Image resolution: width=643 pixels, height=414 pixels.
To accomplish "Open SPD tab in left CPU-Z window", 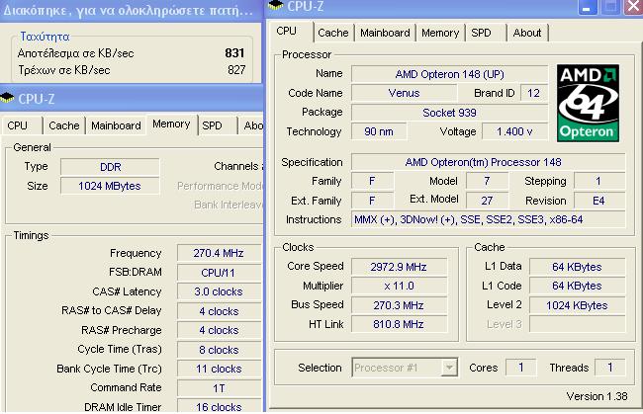I will tap(218, 125).
